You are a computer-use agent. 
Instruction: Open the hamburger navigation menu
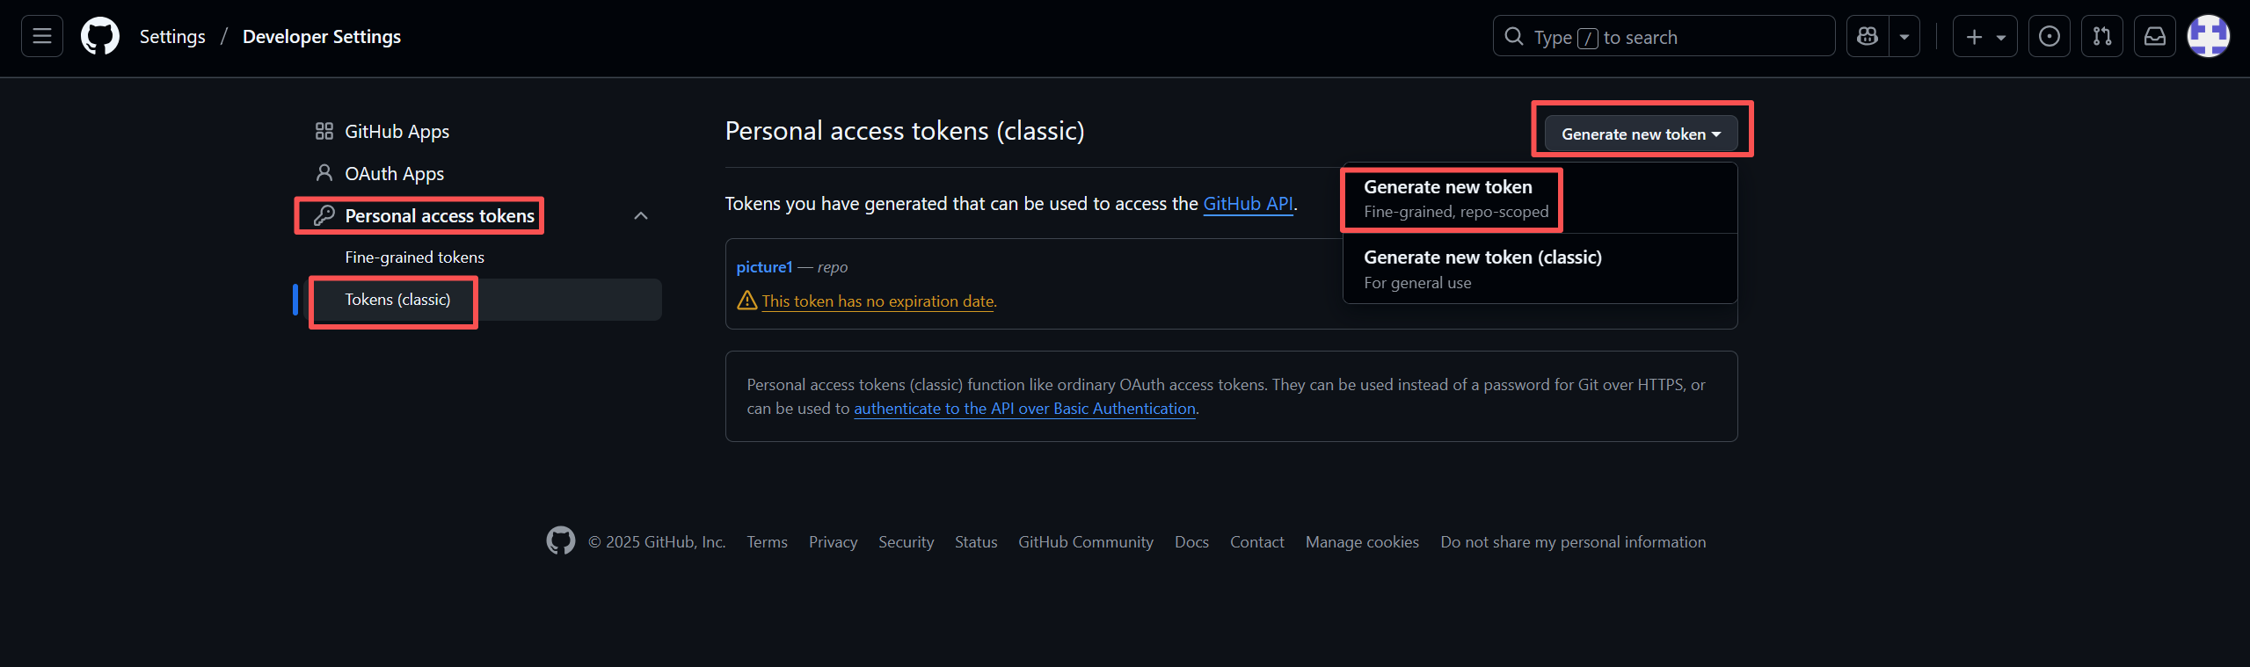pyautogui.click(x=42, y=36)
